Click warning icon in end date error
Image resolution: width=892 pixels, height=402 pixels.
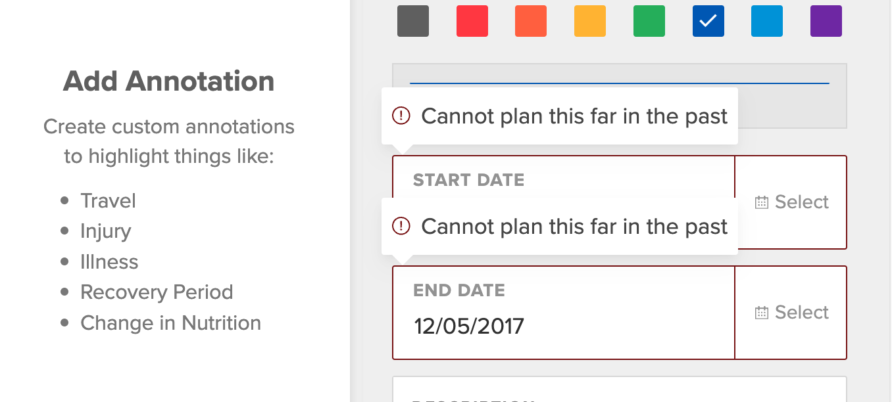tap(401, 227)
